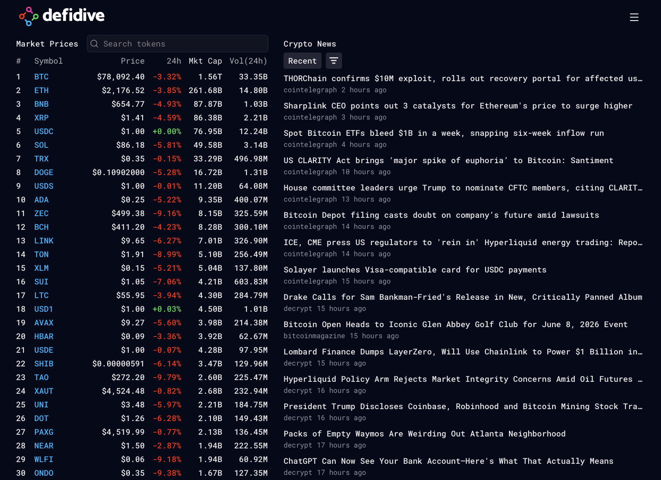Open US CLARITY Act euphoria article

pyautogui.click(x=449, y=161)
